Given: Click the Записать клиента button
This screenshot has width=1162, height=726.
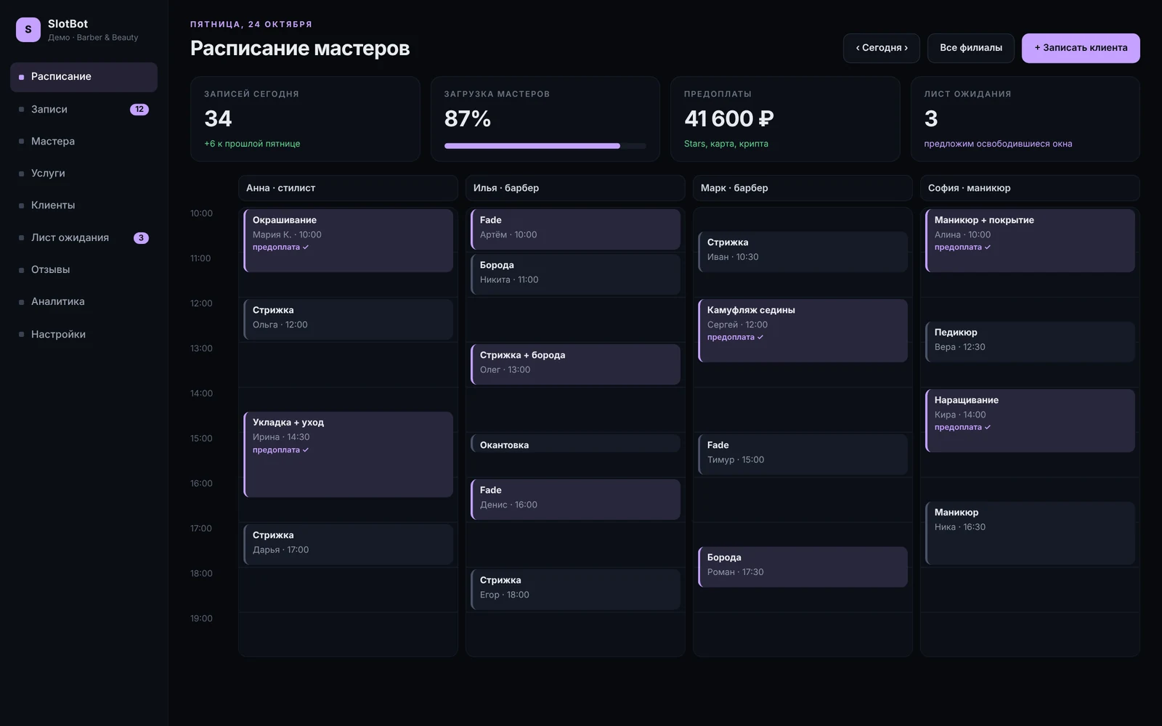Looking at the screenshot, I should (x=1081, y=48).
